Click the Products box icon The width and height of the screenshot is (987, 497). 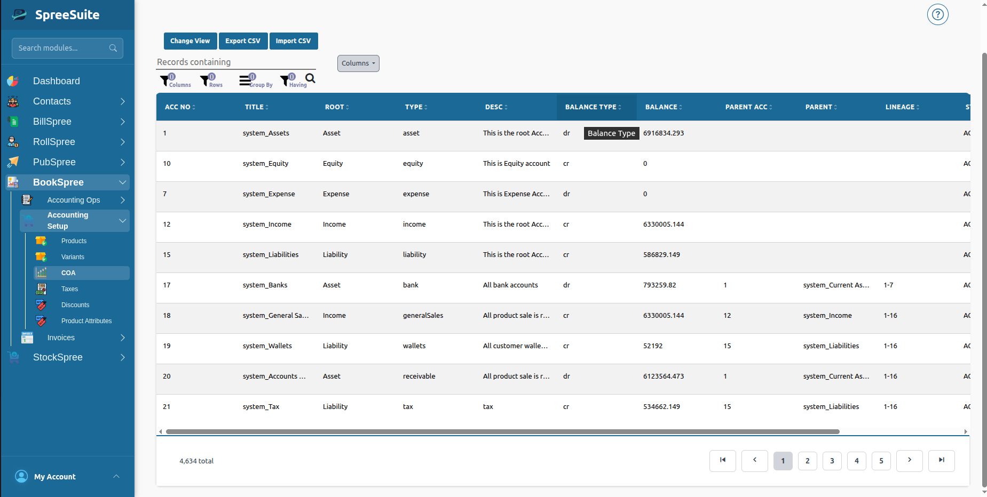(41, 241)
